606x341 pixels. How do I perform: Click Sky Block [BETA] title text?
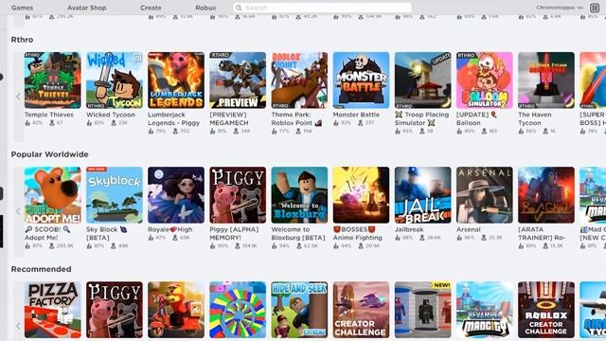point(107,234)
